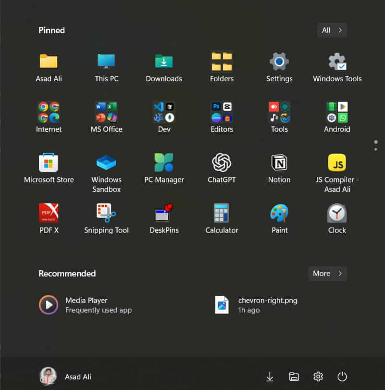Viewport: 385px width, 390px height.
Task: Launch Calculator
Action: 222,218
